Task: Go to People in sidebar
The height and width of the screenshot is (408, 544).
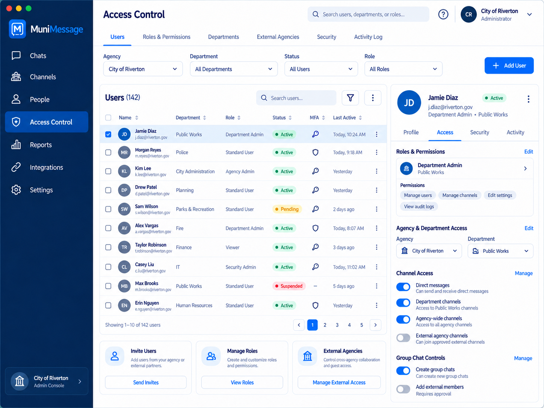Action: coord(46,99)
